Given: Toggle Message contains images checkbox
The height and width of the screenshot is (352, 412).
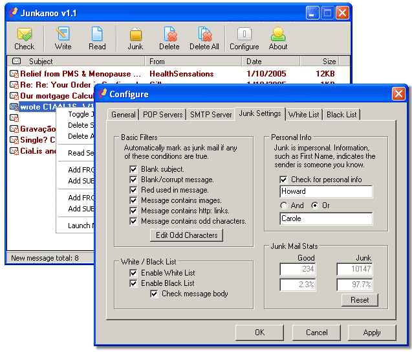Looking at the screenshot, I should [x=133, y=200].
